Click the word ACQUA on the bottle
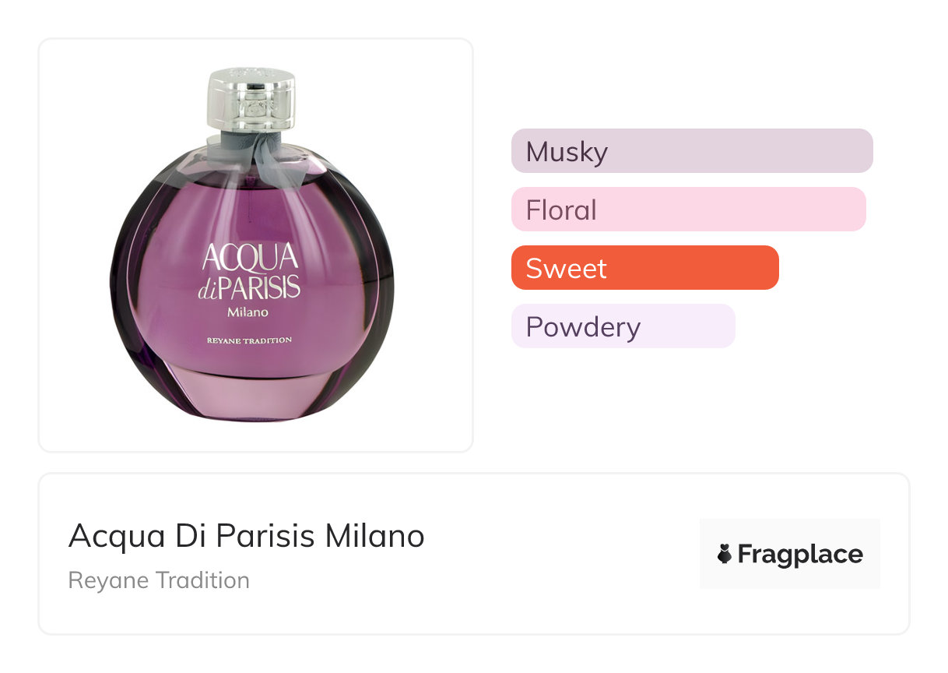 (250, 257)
